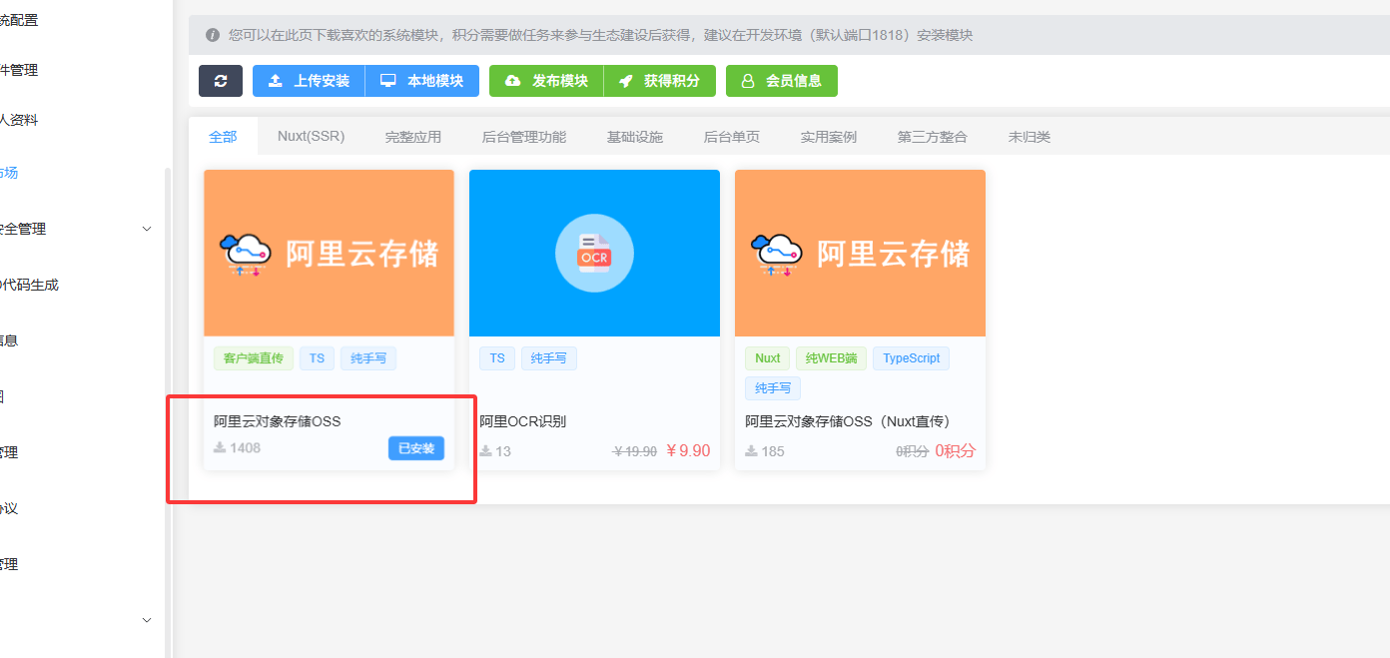The width and height of the screenshot is (1390, 658).
Task: Click 纯手写 tag on 阿里云对象存储OSS card
Action: click(x=368, y=358)
